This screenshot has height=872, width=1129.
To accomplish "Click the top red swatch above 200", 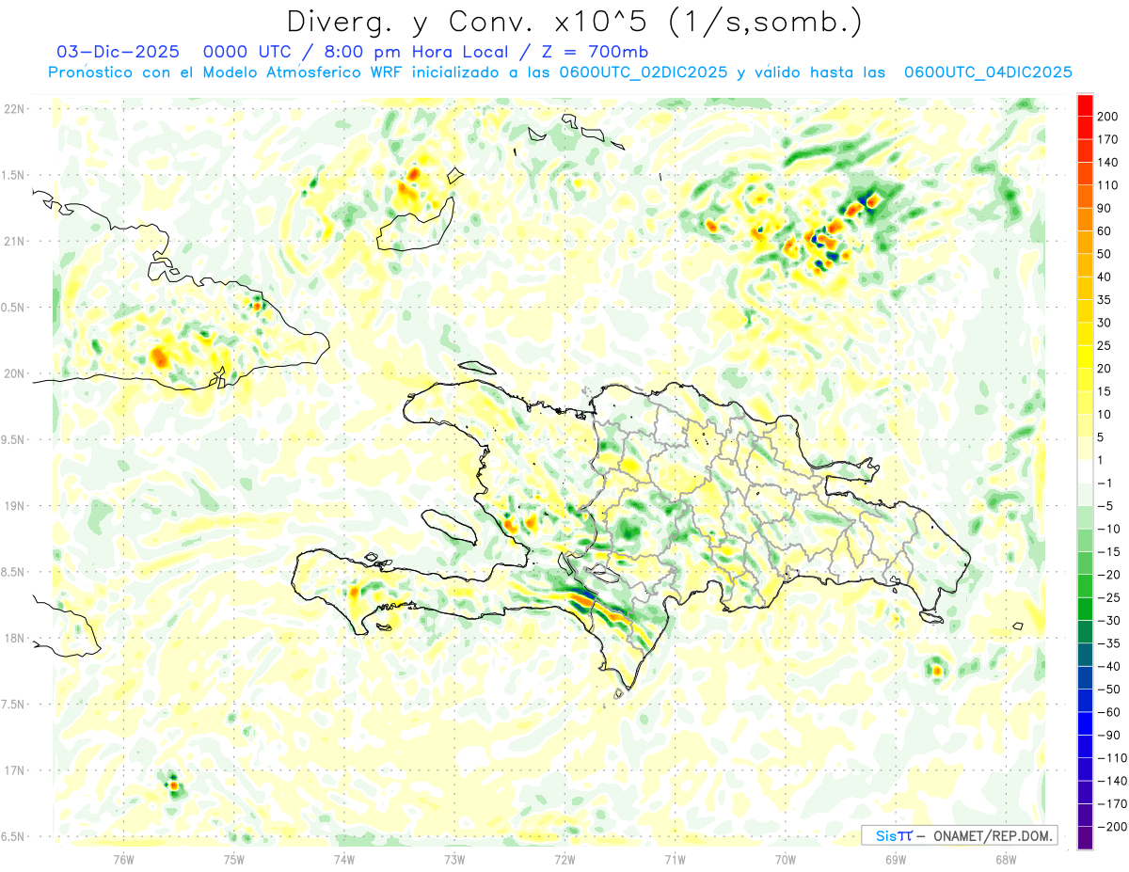I will [x=1085, y=104].
